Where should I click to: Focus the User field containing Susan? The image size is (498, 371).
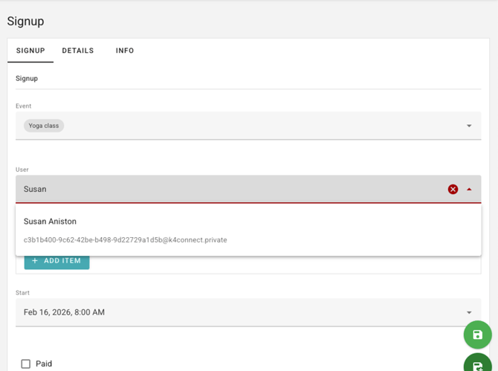(x=223, y=190)
